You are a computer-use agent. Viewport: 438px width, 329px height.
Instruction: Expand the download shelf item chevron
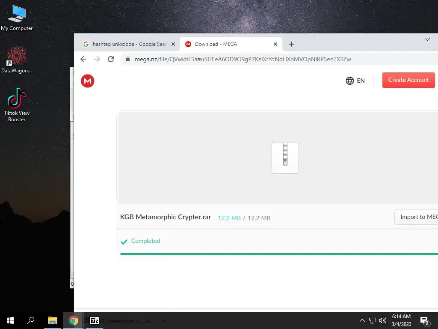click(165, 321)
